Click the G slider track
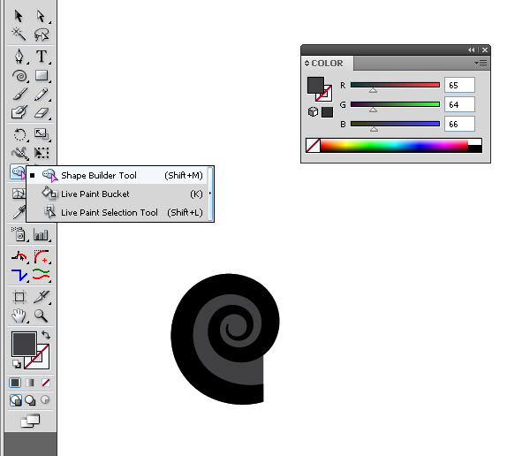This screenshot has height=456, width=530. pos(395,104)
